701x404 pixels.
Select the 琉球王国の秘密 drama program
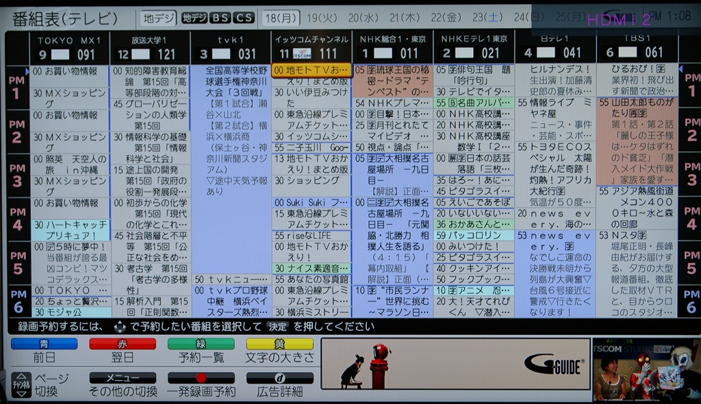tap(393, 81)
